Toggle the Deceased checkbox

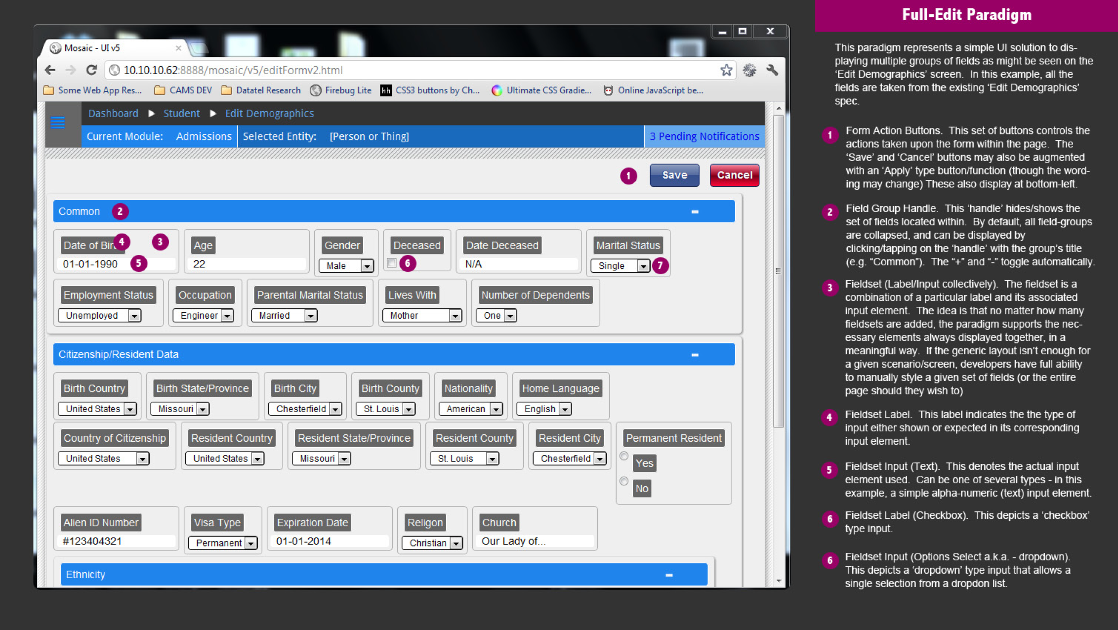[x=392, y=263]
